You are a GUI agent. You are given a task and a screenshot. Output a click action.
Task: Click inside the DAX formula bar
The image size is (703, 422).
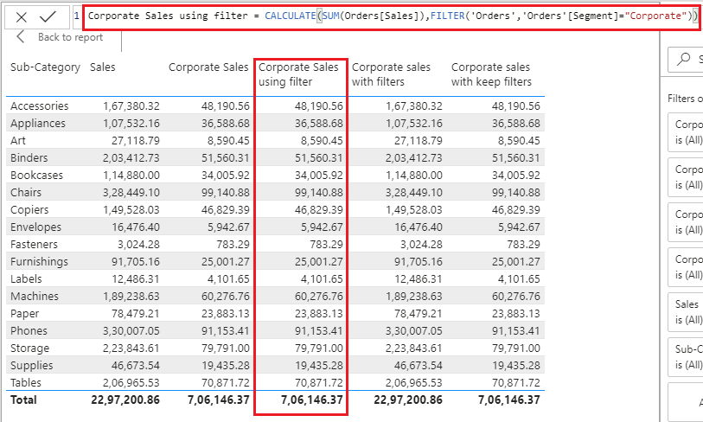point(389,16)
